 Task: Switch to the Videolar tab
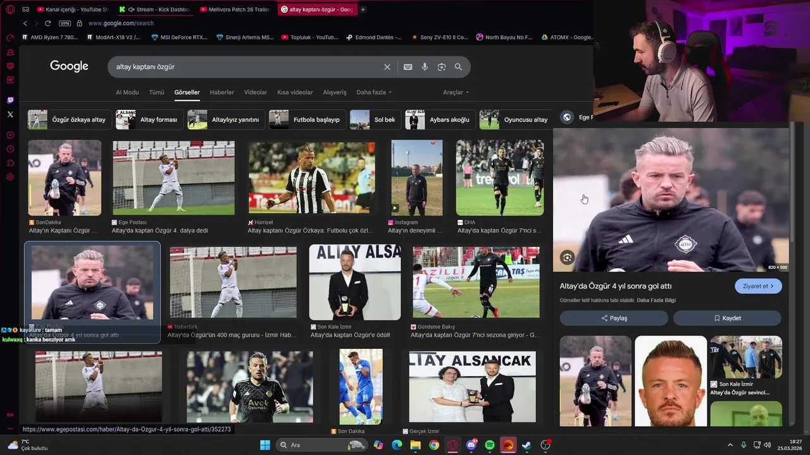point(256,92)
